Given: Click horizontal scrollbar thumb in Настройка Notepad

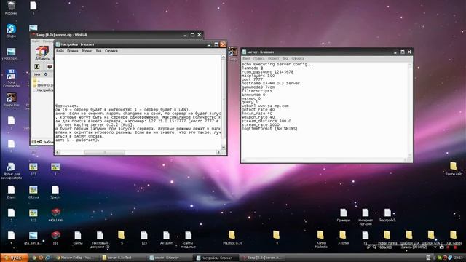Looking at the screenshot, I should pyautogui.click(x=105, y=152).
